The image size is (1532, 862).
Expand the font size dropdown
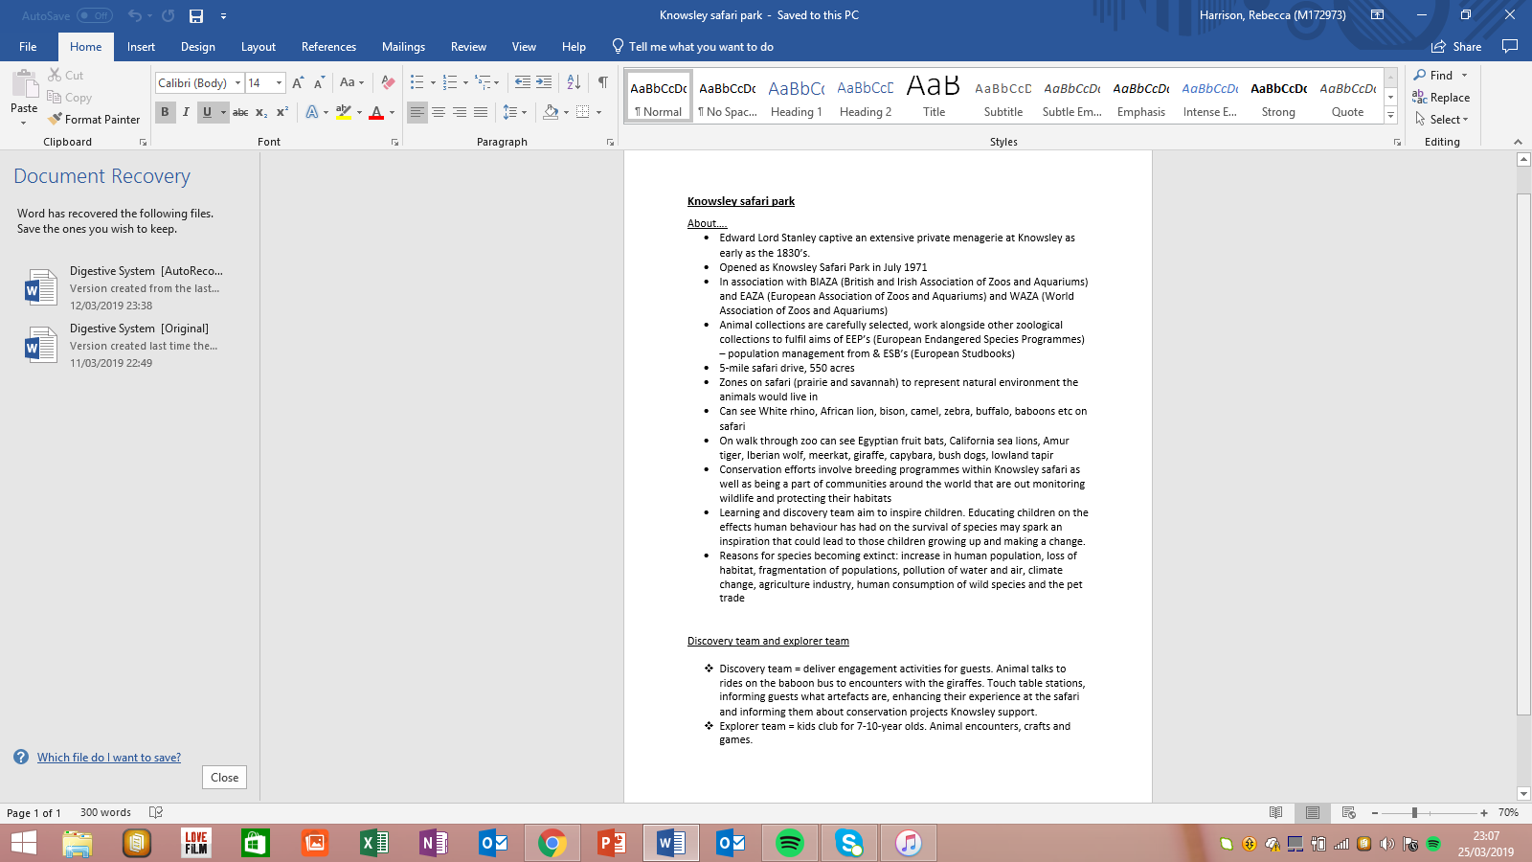point(279,83)
